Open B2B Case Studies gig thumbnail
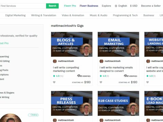163x122 pixels. 119,103
